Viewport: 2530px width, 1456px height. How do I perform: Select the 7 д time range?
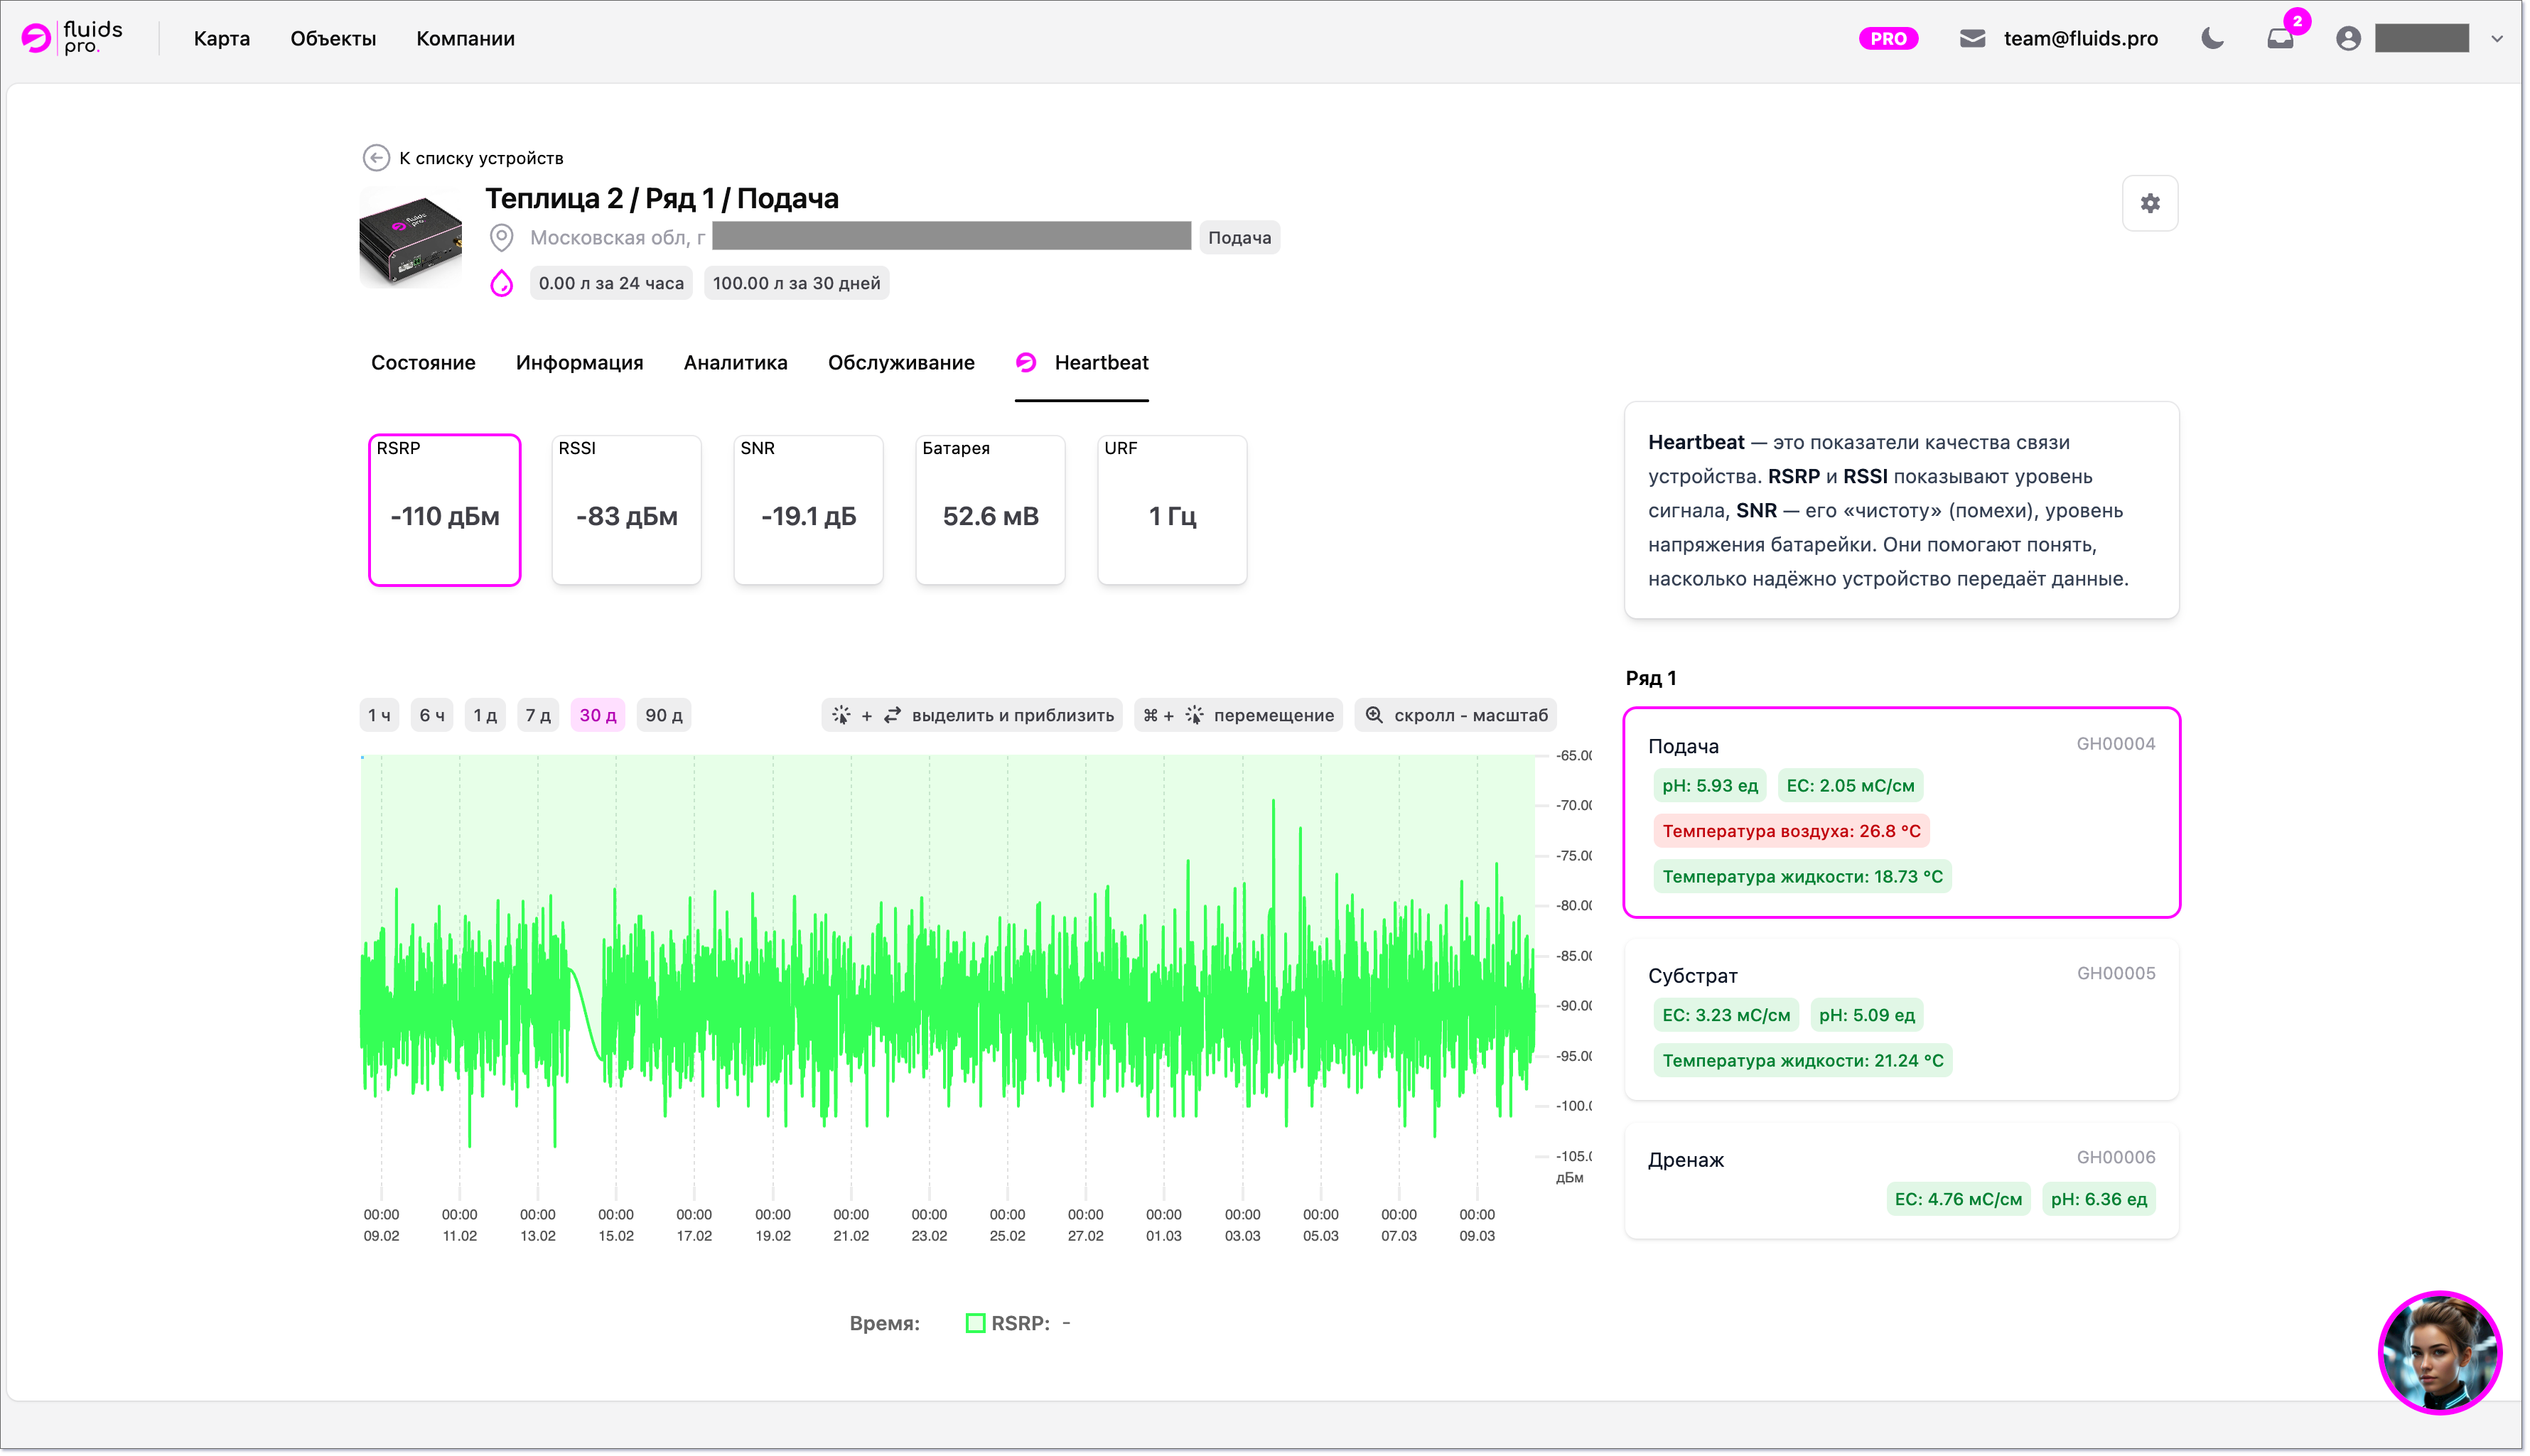538,715
